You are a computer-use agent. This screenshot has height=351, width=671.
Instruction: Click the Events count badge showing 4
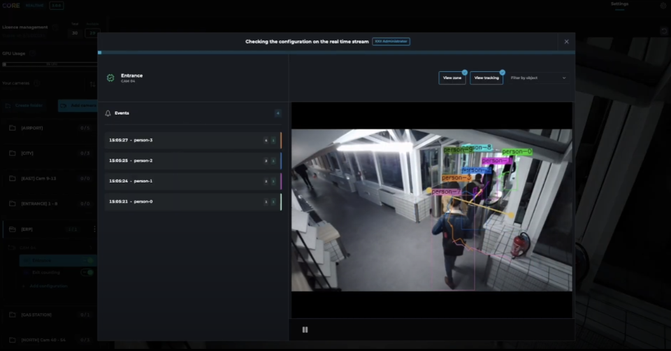coord(277,113)
